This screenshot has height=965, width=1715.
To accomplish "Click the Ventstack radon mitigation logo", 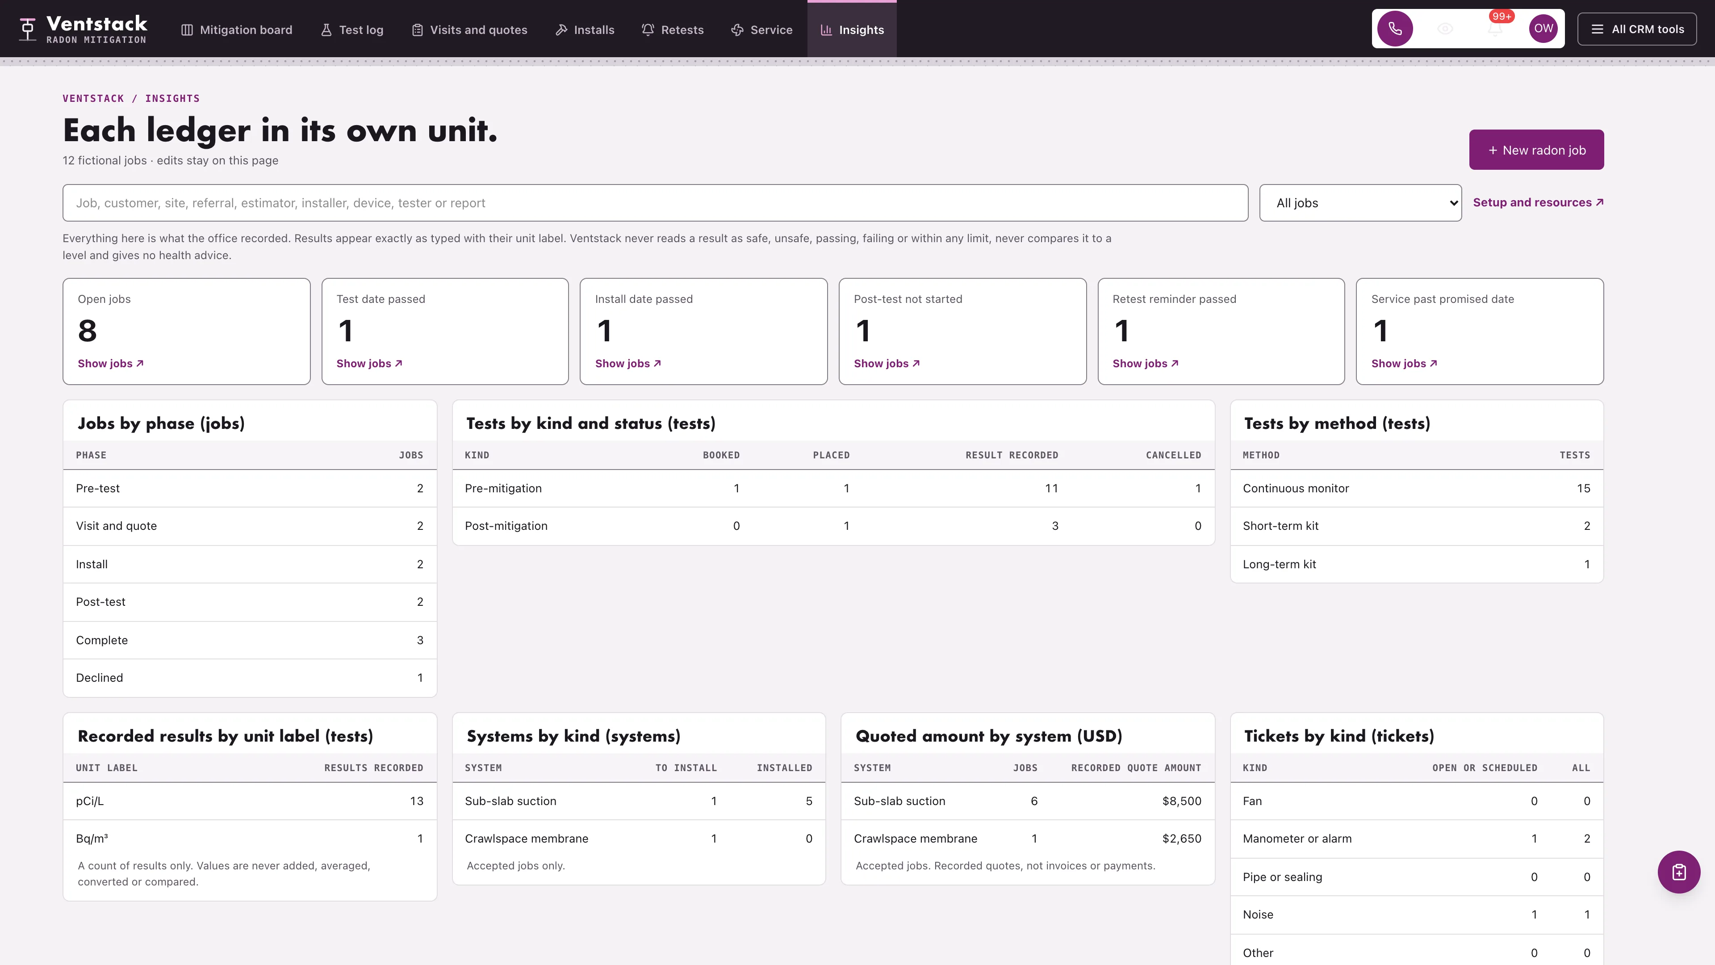I will point(84,29).
